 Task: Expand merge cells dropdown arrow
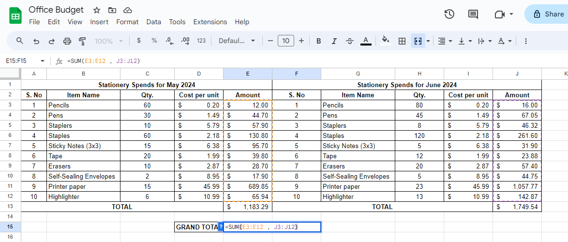tap(428, 41)
